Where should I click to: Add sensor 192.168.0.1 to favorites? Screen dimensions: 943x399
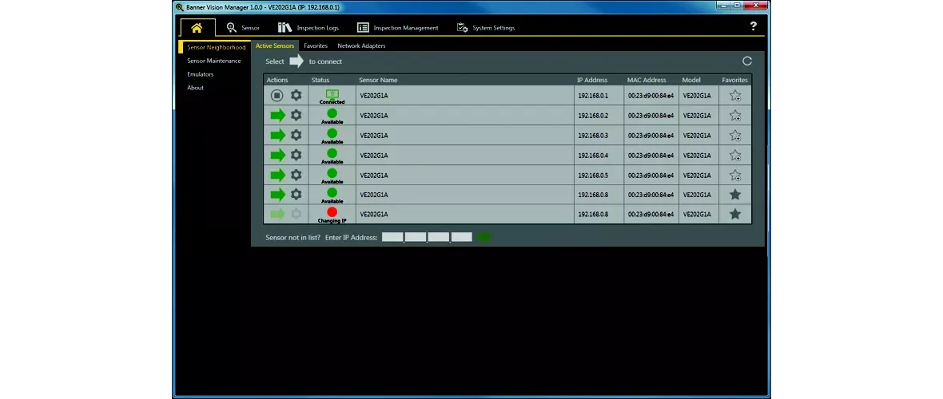(735, 96)
